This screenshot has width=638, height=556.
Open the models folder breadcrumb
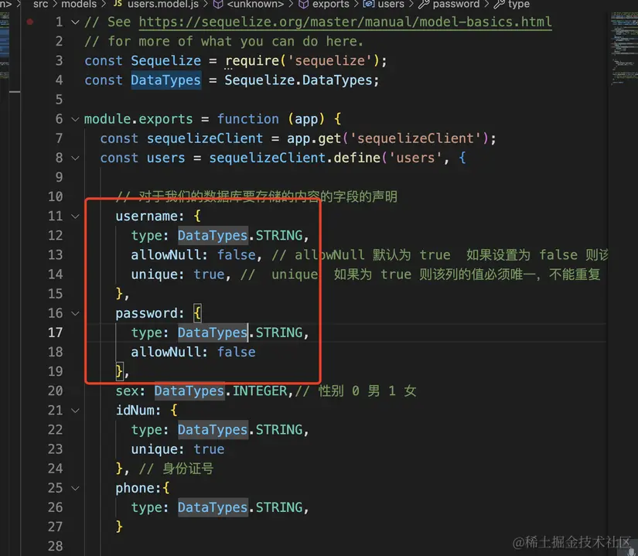click(79, 4)
